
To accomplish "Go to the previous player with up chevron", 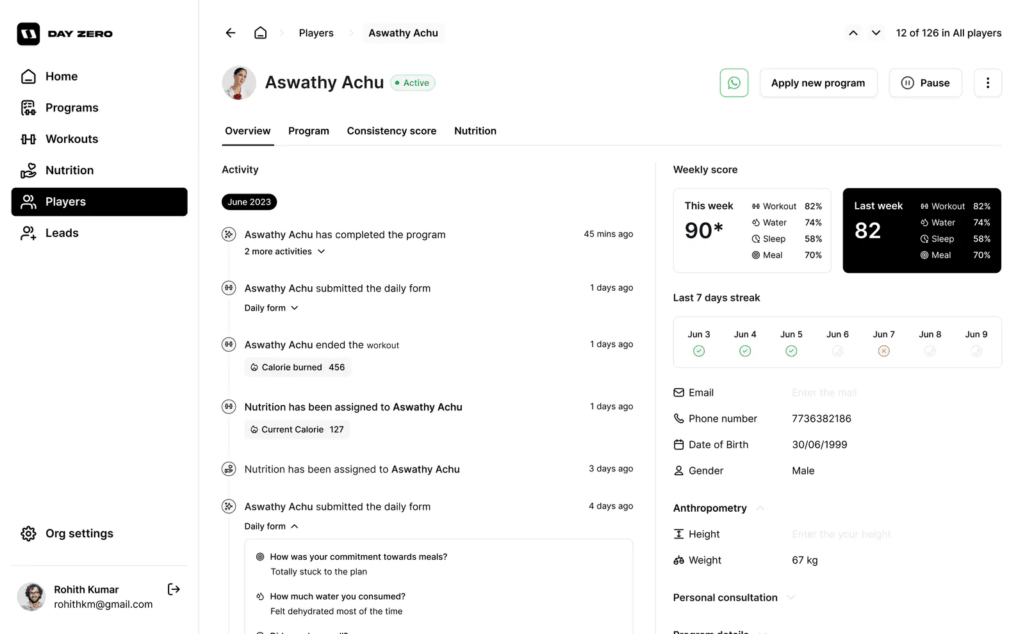I will pyautogui.click(x=853, y=33).
